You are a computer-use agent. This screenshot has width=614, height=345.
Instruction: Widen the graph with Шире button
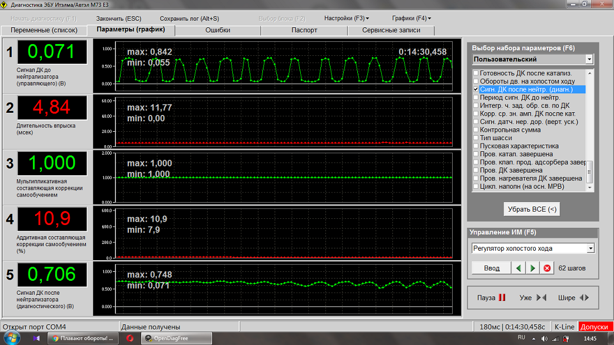tap(573, 298)
